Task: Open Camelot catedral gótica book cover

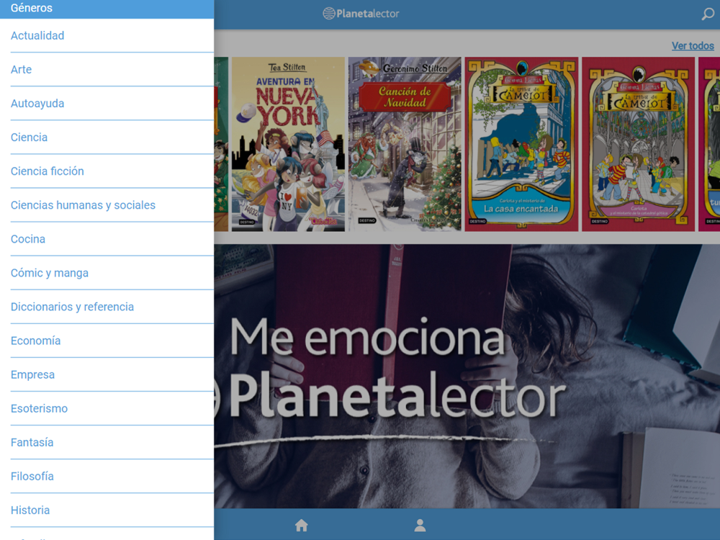Action: click(638, 144)
